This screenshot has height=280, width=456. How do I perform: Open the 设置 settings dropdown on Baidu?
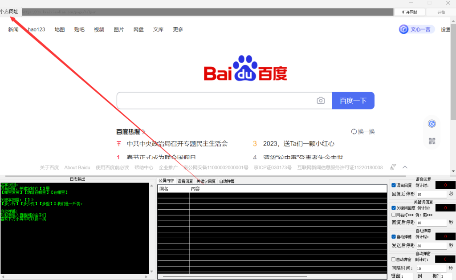(x=445, y=29)
